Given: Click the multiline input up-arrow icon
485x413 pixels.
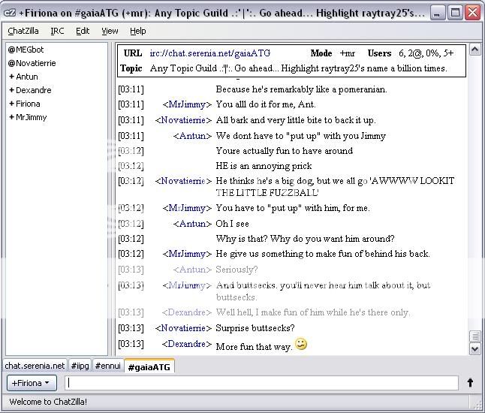Looking at the screenshot, I should click(470, 383).
